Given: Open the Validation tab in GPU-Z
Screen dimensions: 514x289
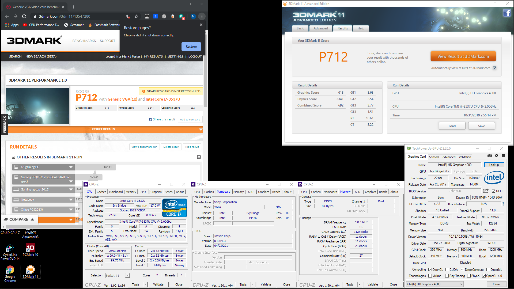Looking at the screenshot, I should [465, 157].
